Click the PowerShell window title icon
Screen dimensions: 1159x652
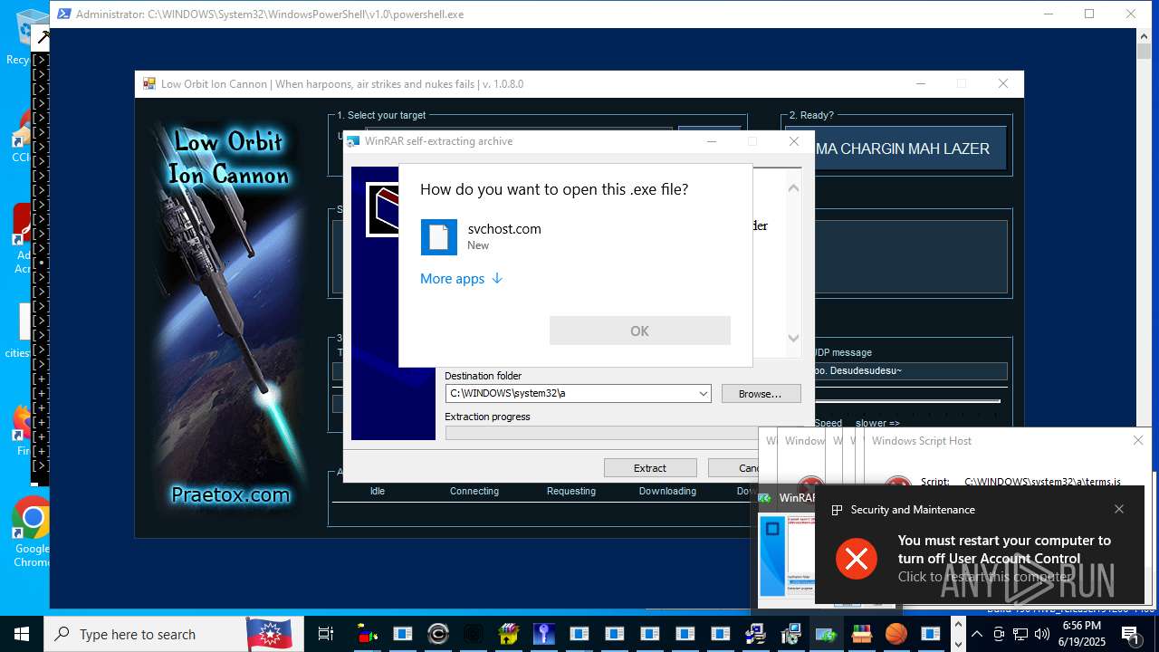64,14
